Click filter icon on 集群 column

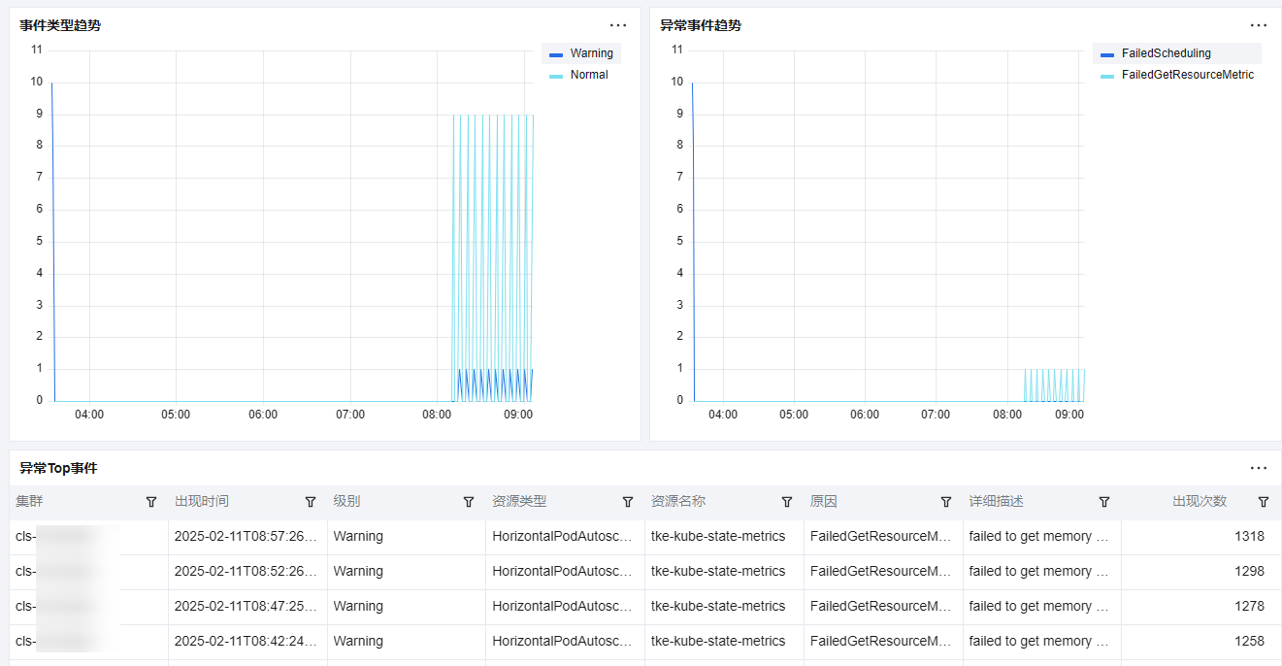pyautogui.click(x=151, y=502)
